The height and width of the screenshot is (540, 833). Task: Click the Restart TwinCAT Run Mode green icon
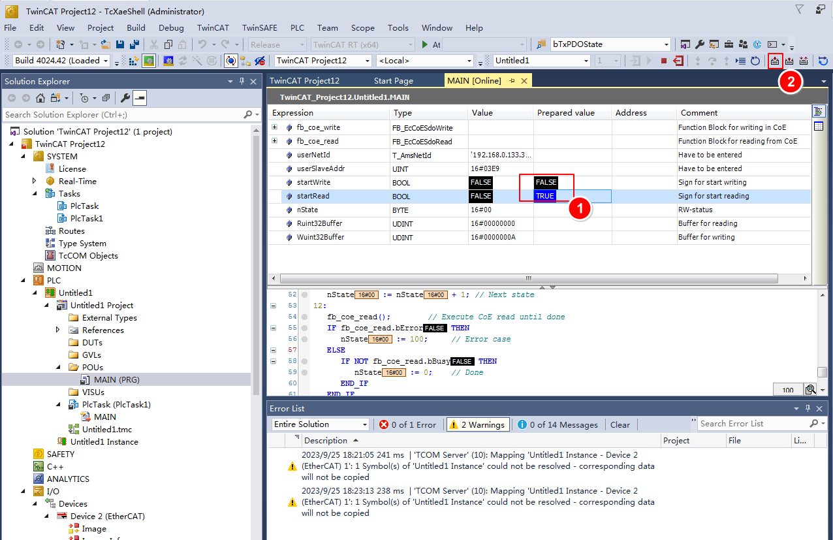click(x=149, y=61)
